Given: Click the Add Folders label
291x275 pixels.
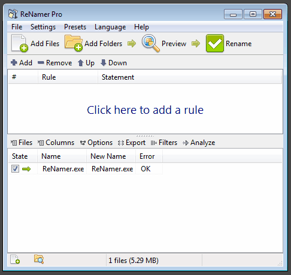Looking at the screenshot, I should point(103,44).
